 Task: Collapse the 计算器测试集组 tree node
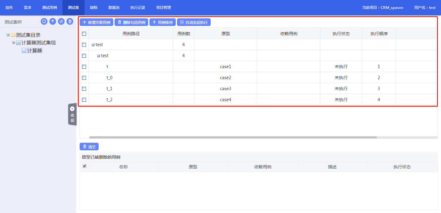(x=13, y=43)
